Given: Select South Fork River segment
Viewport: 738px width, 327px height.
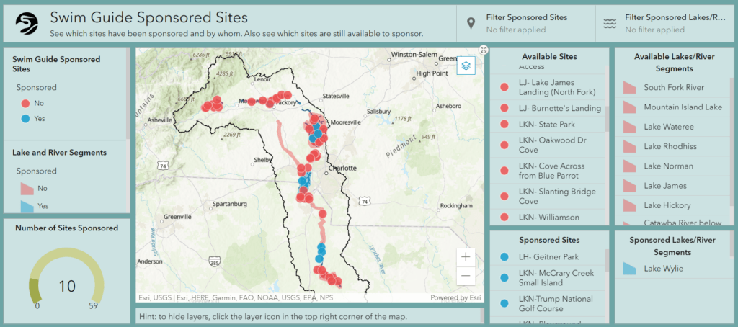Looking at the screenshot, I should tap(673, 88).
